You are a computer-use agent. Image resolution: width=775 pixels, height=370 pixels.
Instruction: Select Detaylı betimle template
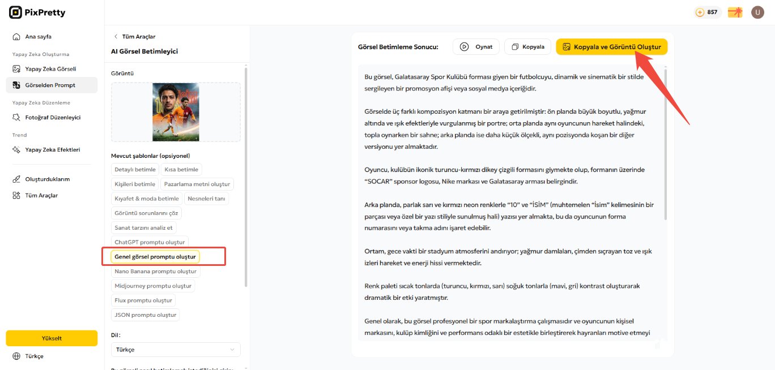pos(135,170)
